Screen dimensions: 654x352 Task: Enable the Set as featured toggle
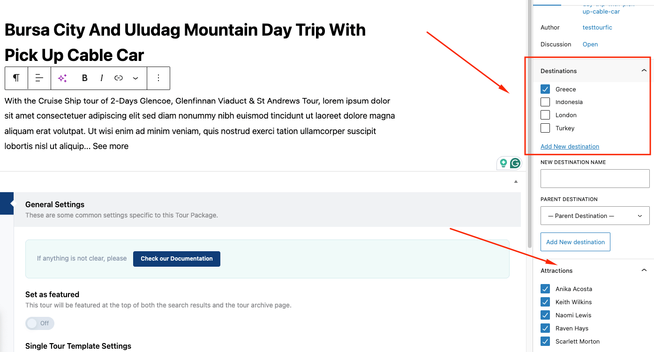coord(40,323)
